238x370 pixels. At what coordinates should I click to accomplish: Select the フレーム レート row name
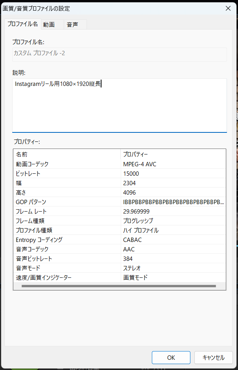tap(31, 212)
